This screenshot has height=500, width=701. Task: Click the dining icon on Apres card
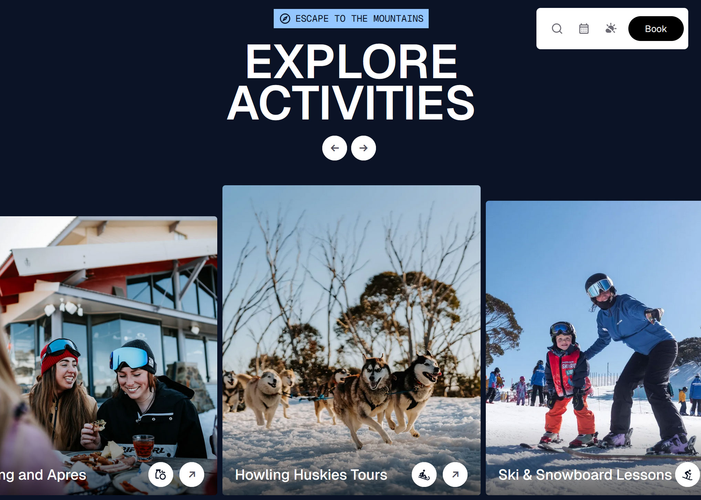coord(161,475)
